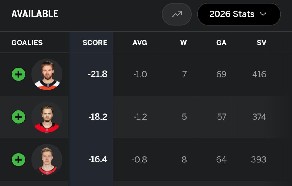292x186 pixels.
Task: Click the trending chart arrow button
Action: click(177, 14)
